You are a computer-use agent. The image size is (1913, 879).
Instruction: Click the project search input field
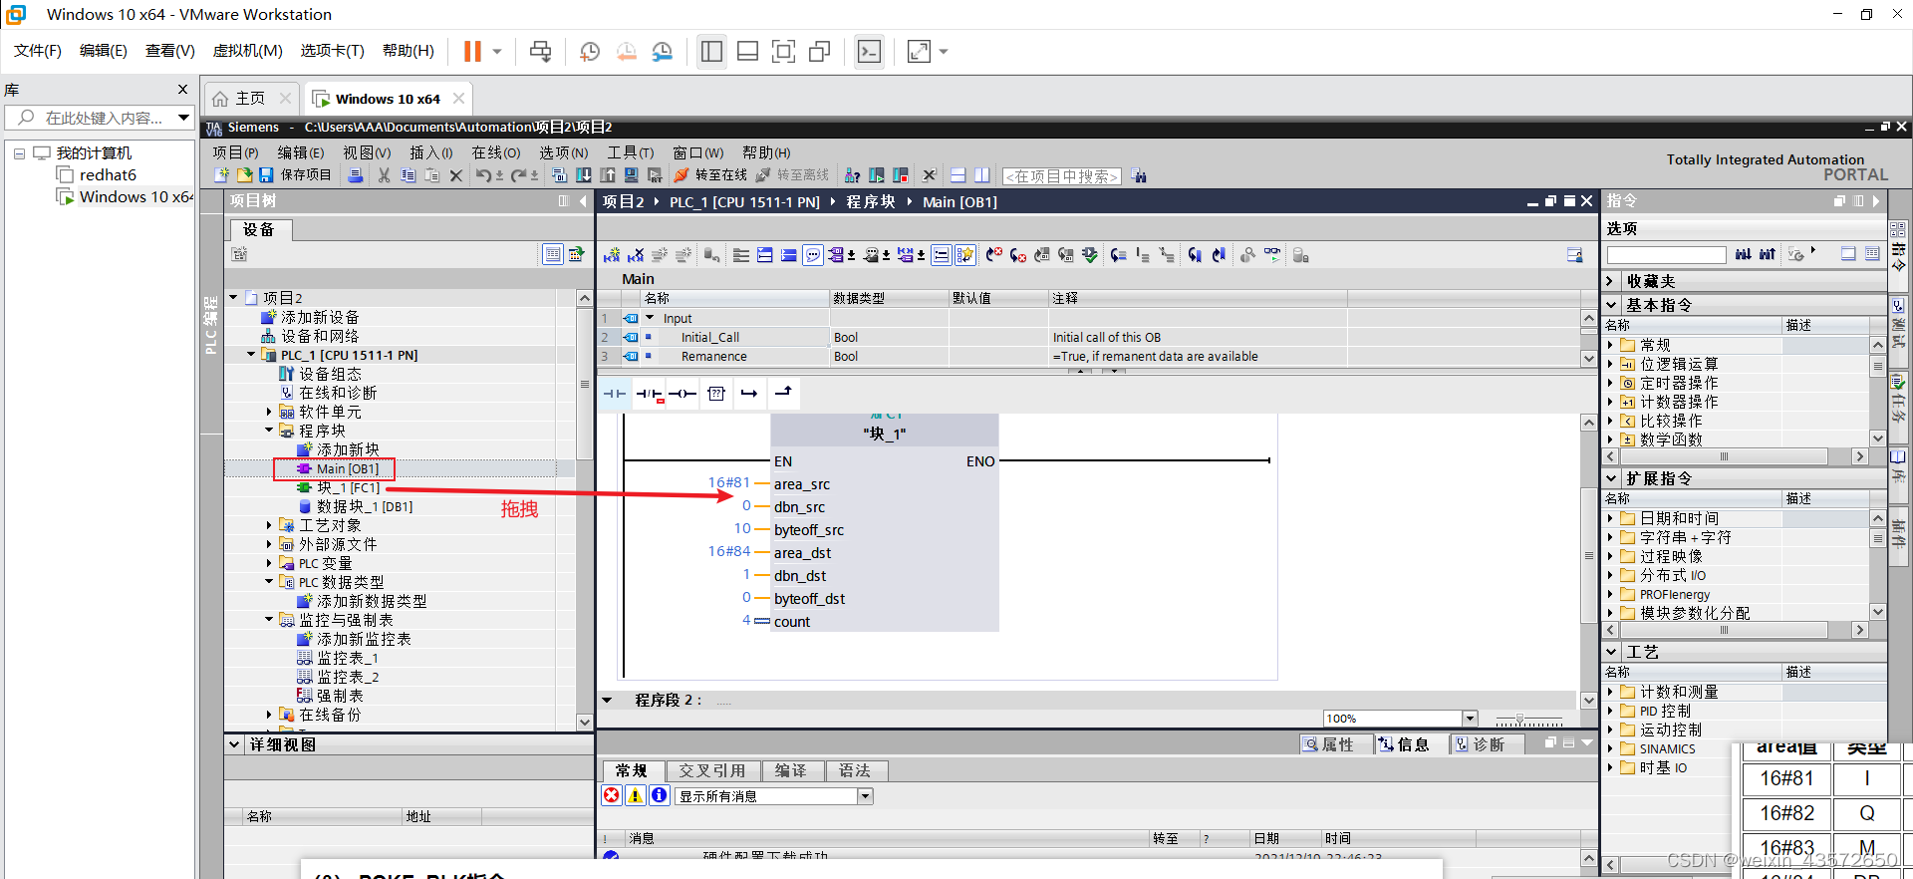point(1061,176)
